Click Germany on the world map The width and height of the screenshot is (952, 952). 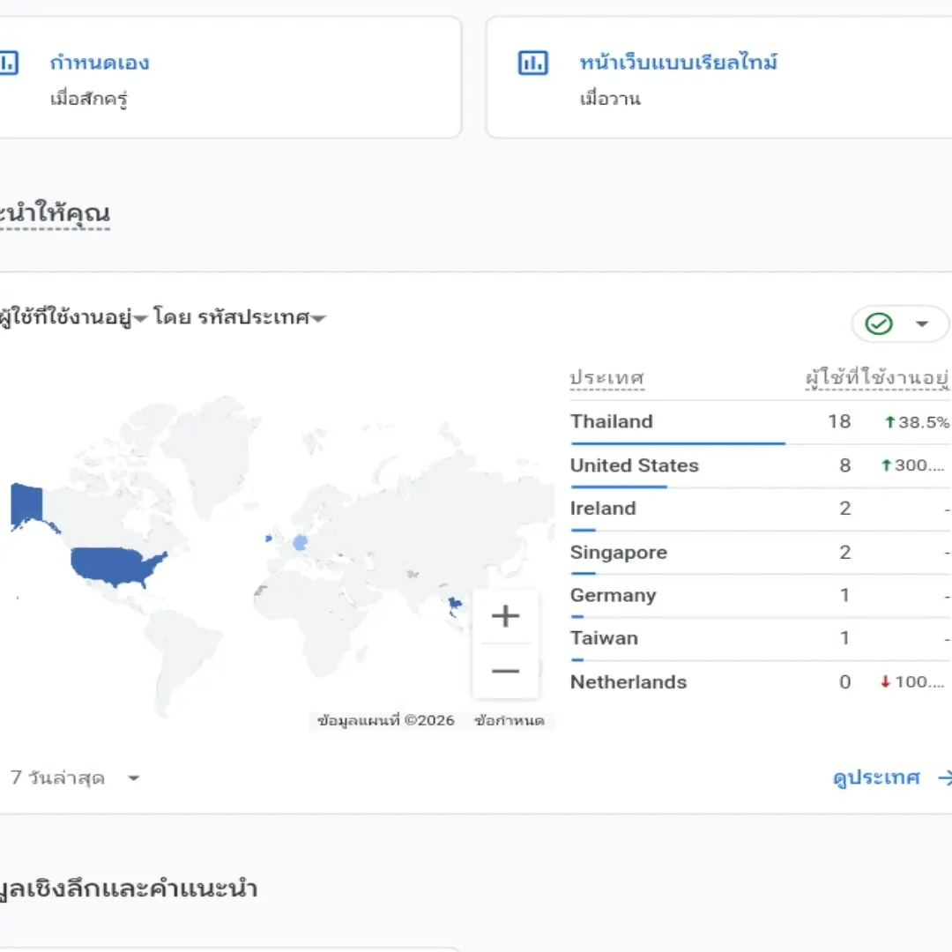(300, 542)
